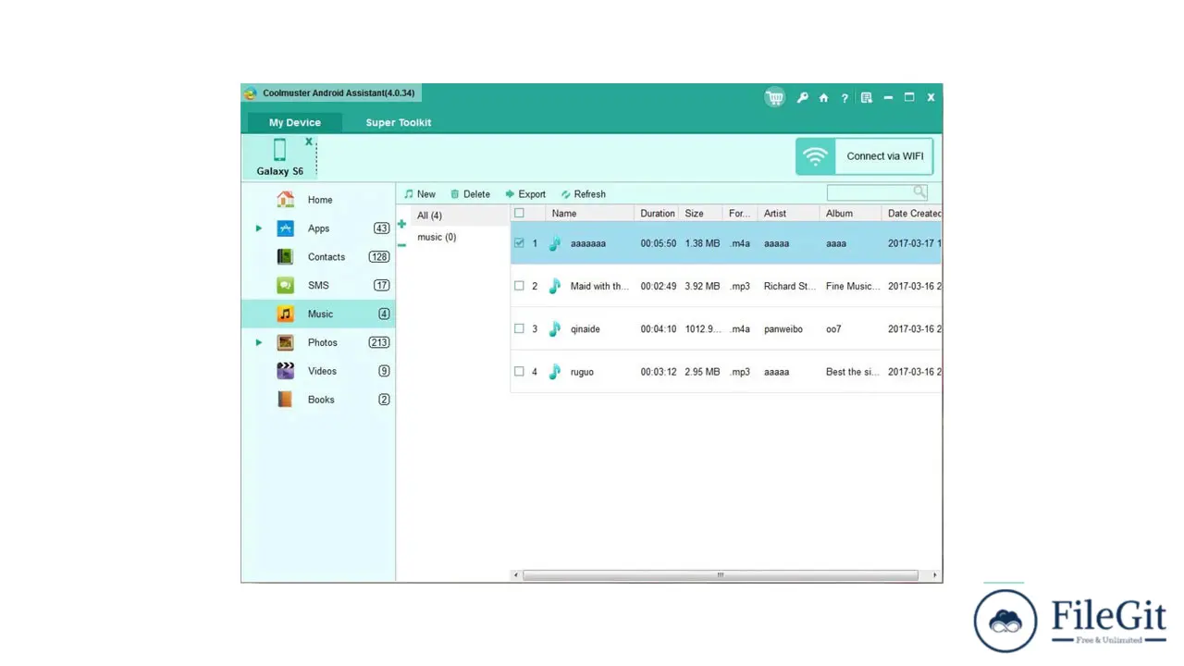
Task: Click scrollbar left arrow
Action: (x=516, y=575)
